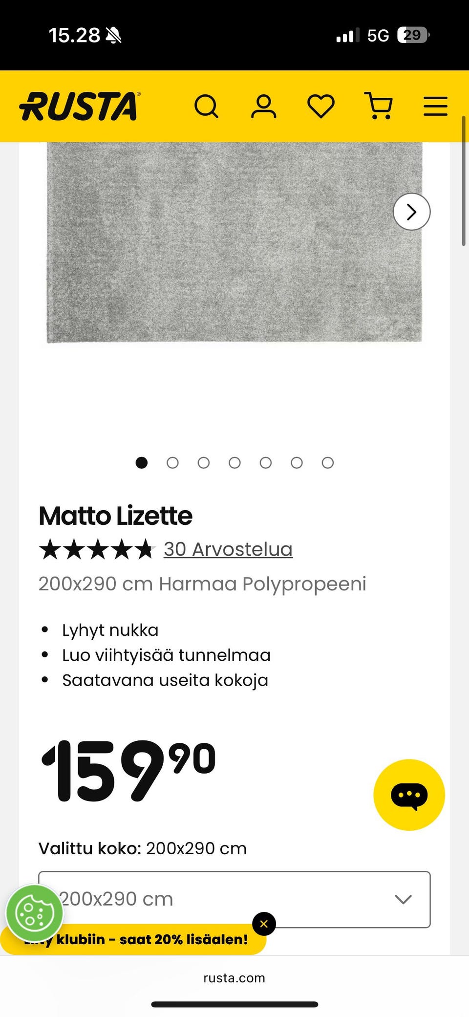Open the shopping cart icon

point(379,106)
